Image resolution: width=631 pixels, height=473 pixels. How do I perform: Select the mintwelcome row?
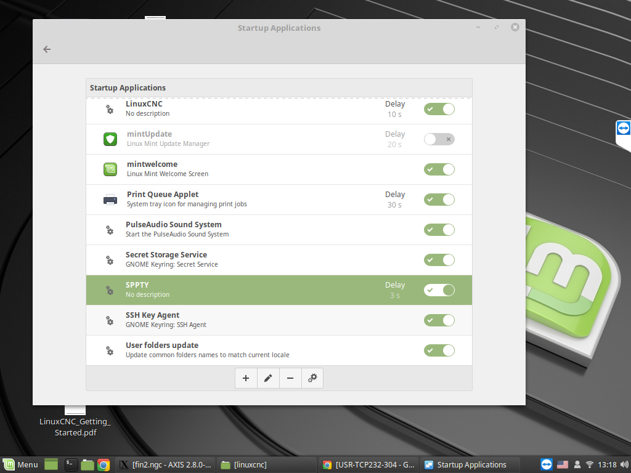point(279,169)
